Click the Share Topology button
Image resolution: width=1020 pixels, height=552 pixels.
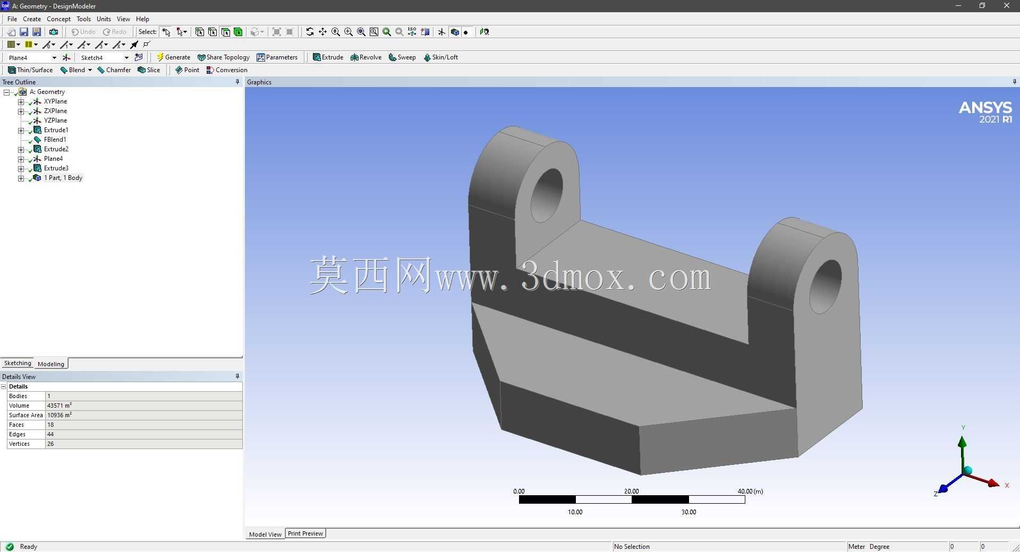point(223,57)
